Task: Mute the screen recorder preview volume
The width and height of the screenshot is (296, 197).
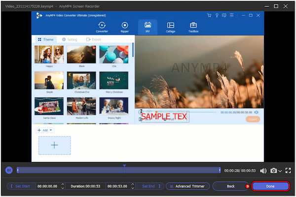Action: point(263,171)
